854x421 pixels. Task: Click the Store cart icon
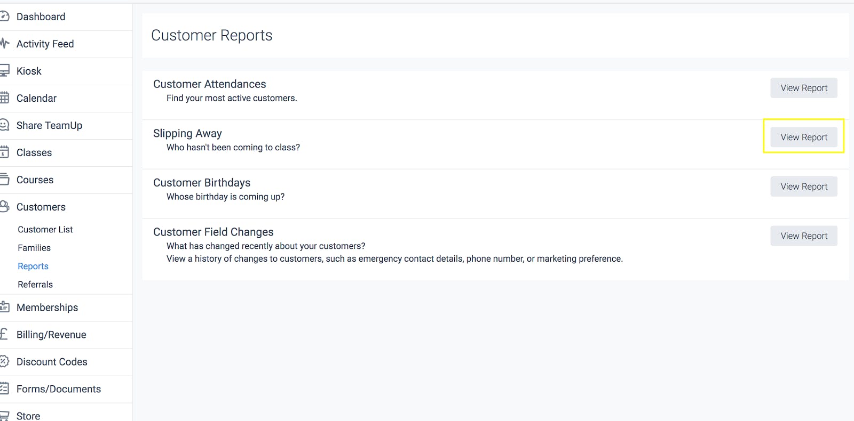(4, 416)
